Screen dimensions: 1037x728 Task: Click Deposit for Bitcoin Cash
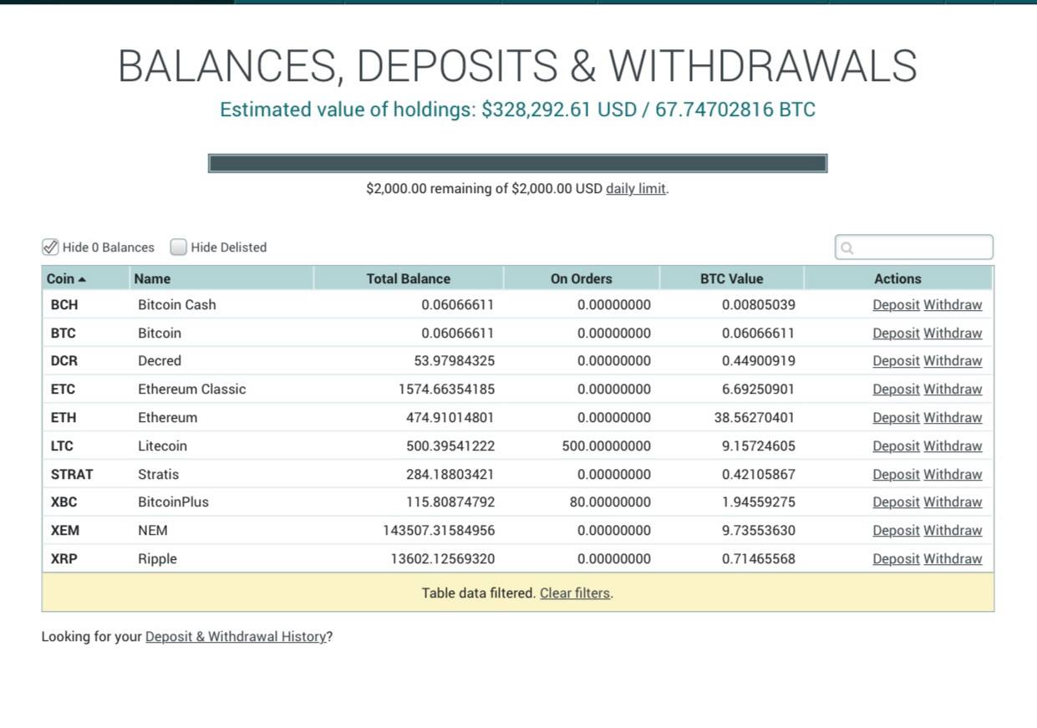[896, 304]
